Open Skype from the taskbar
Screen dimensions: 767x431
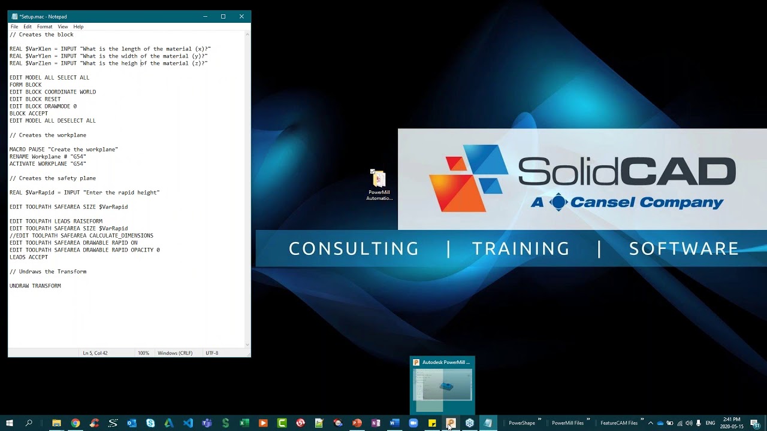150,423
